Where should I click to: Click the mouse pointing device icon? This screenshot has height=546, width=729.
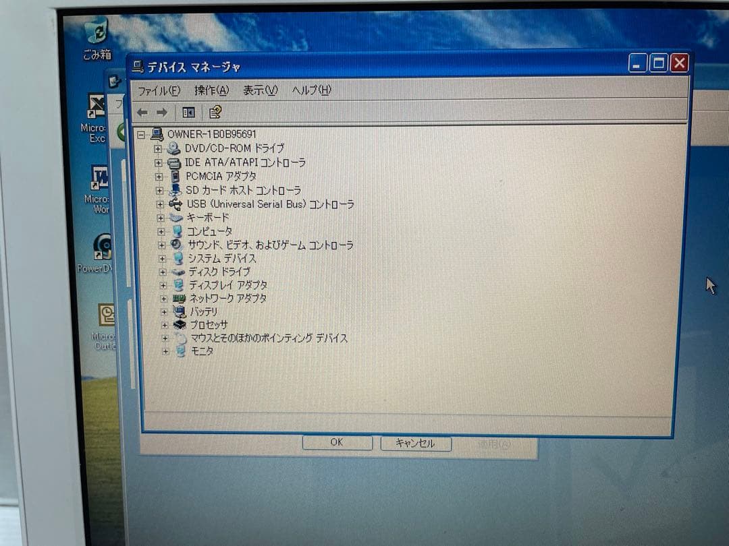point(181,338)
